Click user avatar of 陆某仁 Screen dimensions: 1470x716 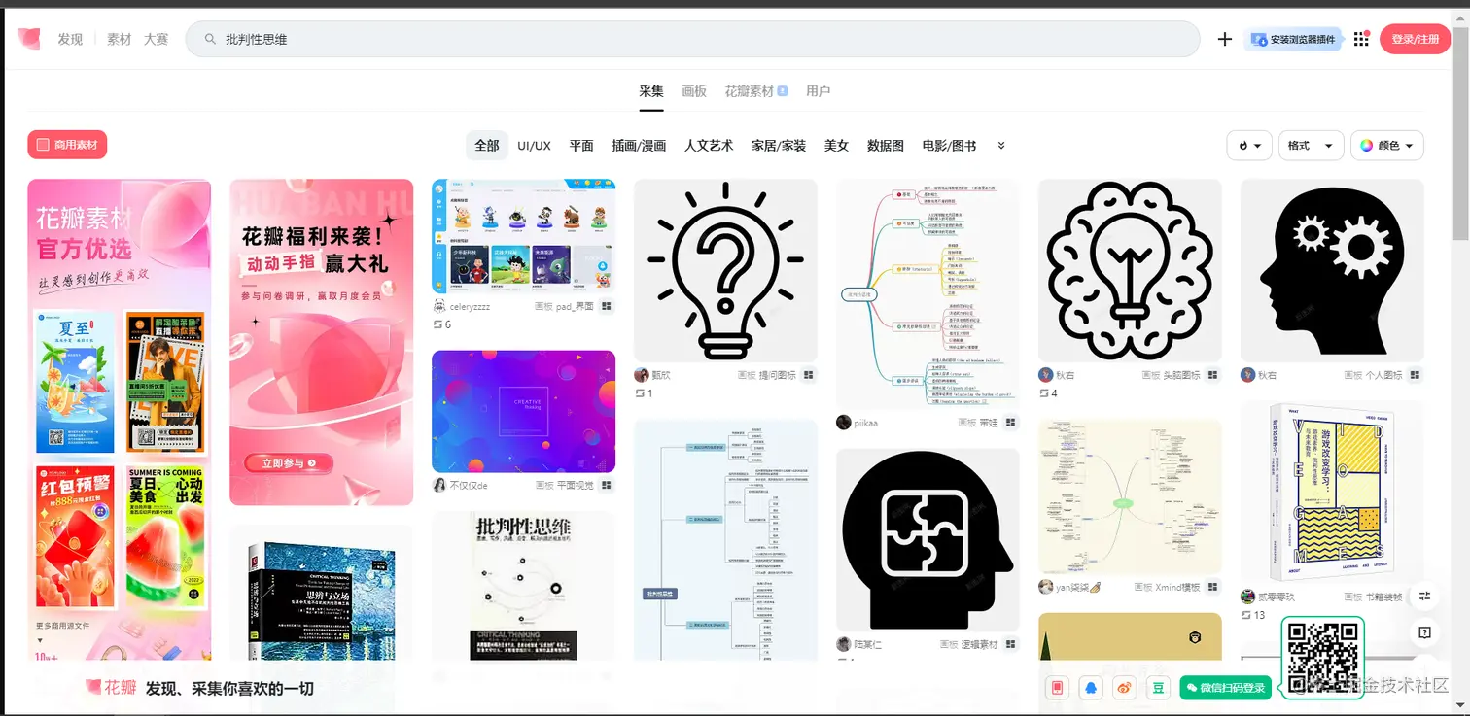coord(843,644)
